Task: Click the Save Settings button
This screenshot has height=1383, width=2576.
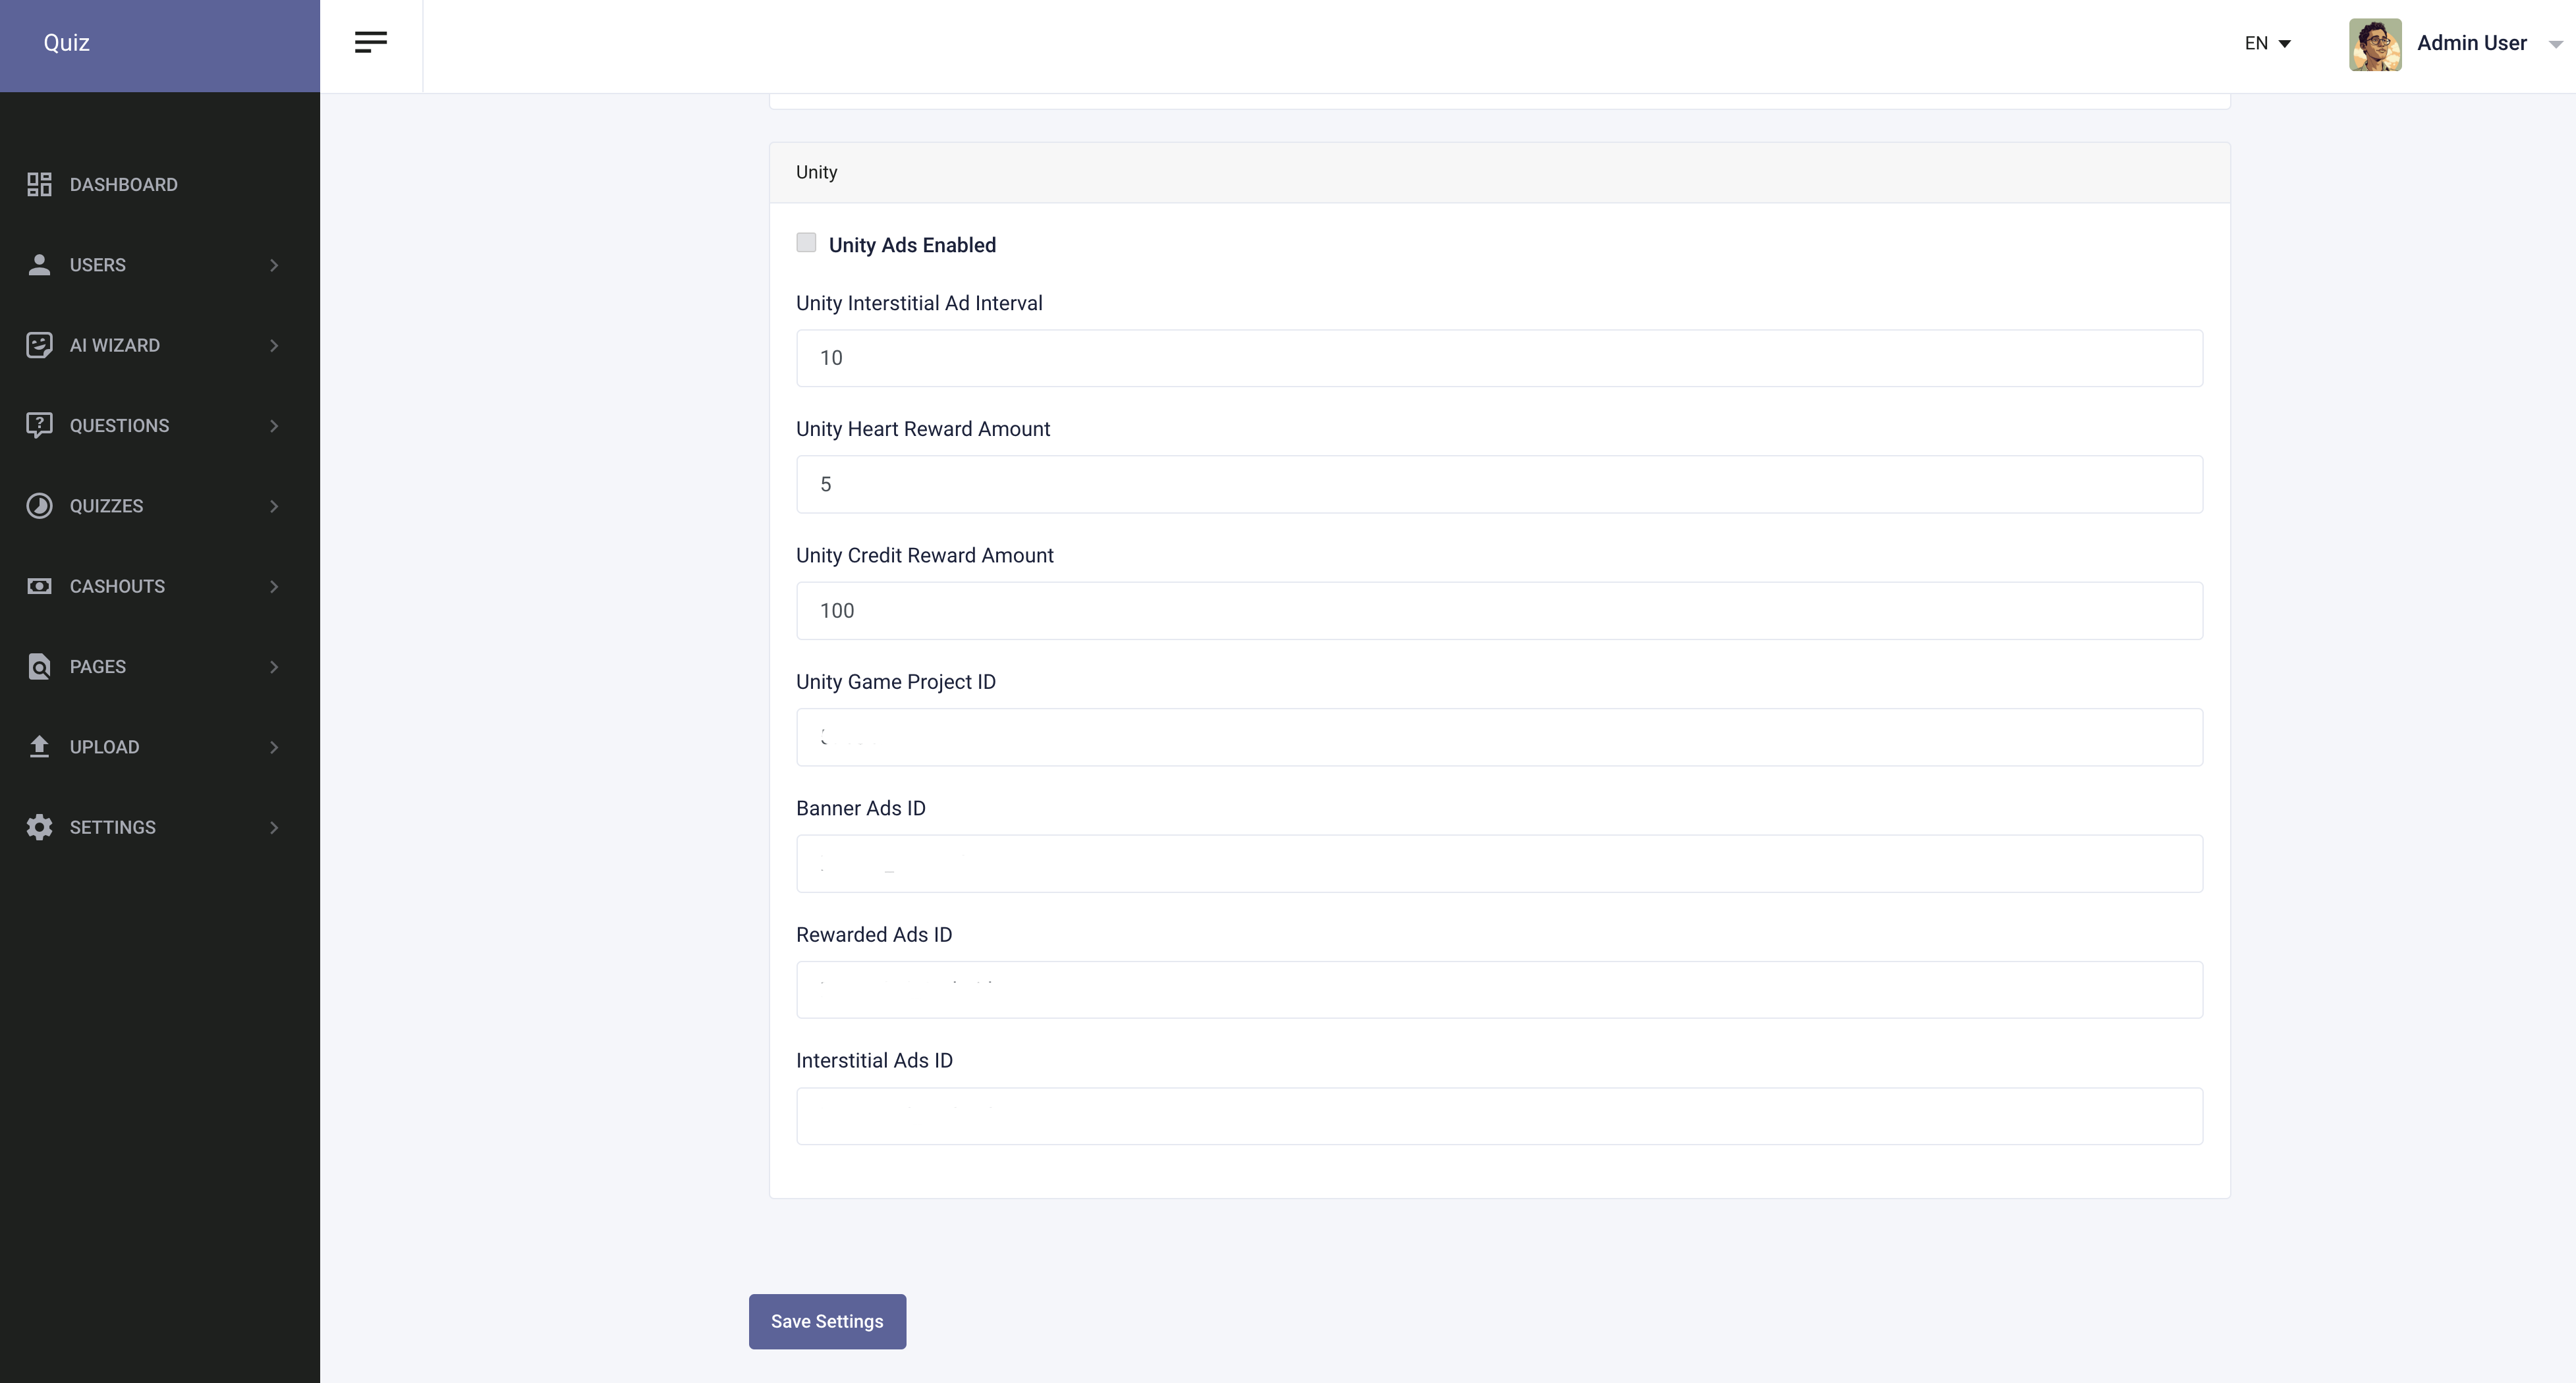Action: (827, 1321)
